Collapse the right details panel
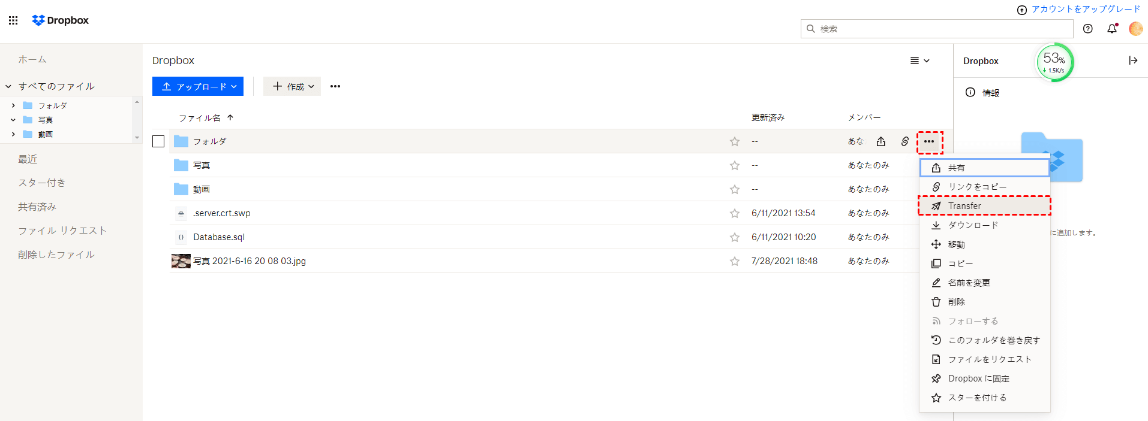This screenshot has width=1148, height=421. point(1132,60)
